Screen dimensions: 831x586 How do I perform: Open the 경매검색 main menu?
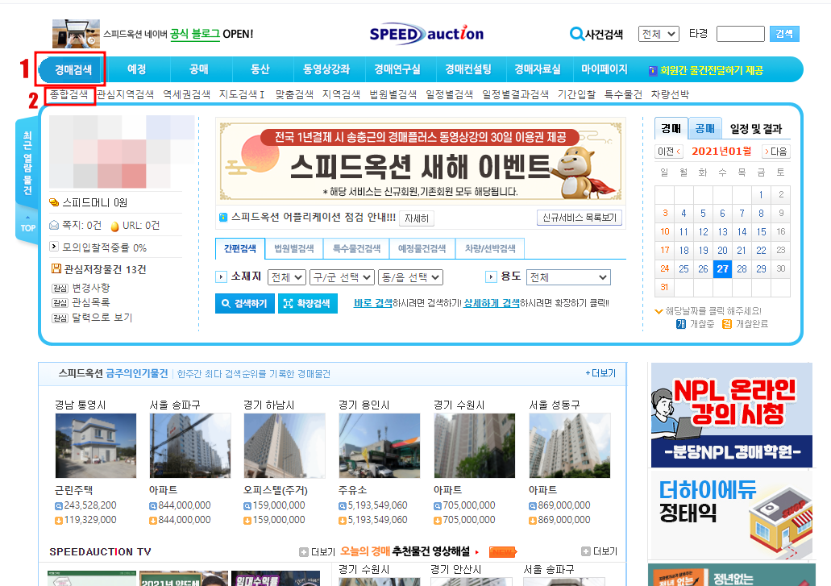pyautogui.click(x=73, y=69)
